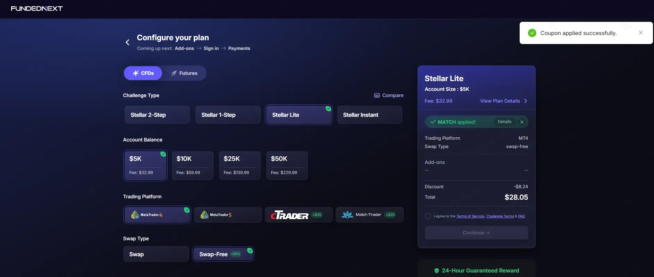654x277 pixels.
Task: Open the Compare table icon
Action: point(377,95)
